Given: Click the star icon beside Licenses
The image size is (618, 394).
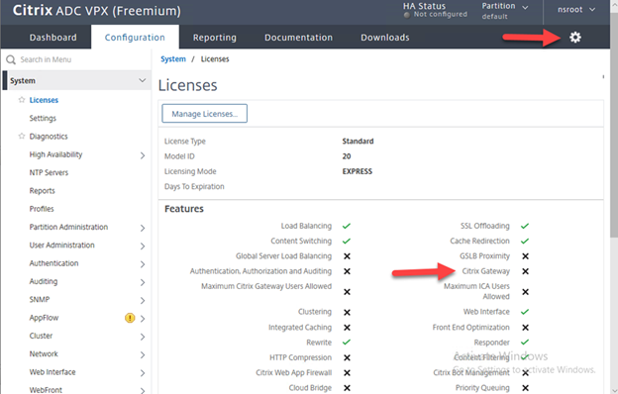Looking at the screenshot, I should [x=22, y=100].
